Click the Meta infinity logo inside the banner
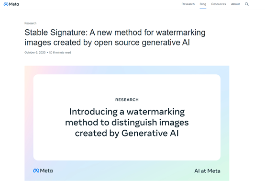The width and height of the screenshot is (265, 182). pos(36,171)
